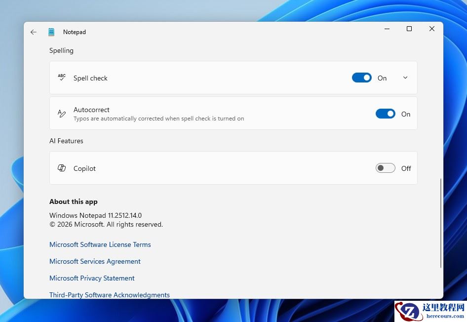467x322 pixels.
Task: Close the Notepad window
Action: click(432, 29)
